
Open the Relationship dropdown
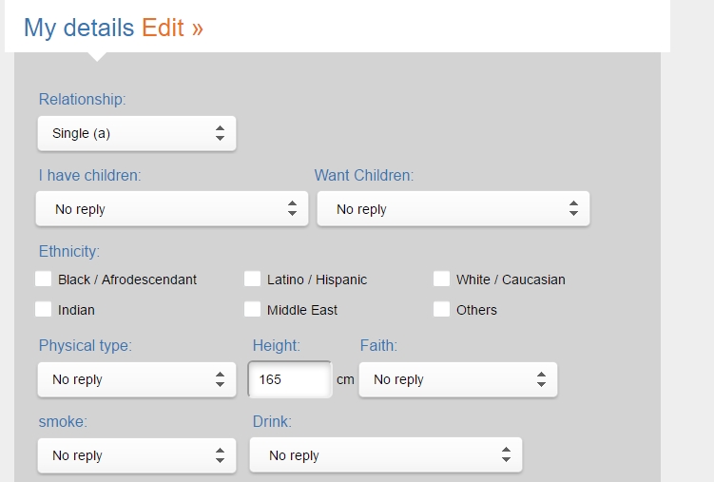136,133
